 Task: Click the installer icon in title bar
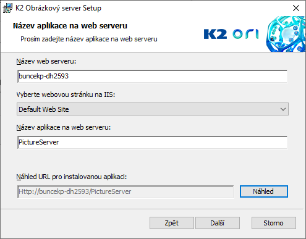7,8
